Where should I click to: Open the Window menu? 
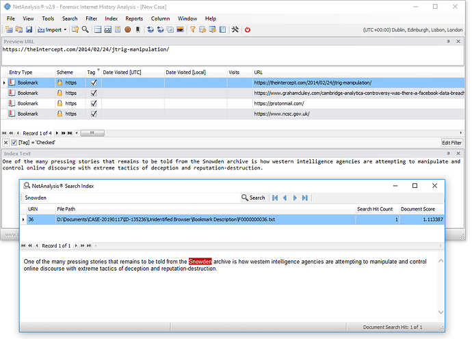click(187, 18)
